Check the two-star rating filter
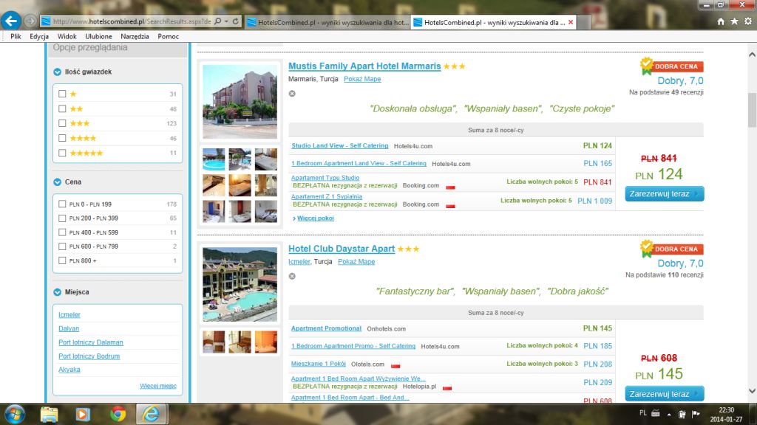The height and width of the screenshot is (425, 757). click(x=62, y=109)
